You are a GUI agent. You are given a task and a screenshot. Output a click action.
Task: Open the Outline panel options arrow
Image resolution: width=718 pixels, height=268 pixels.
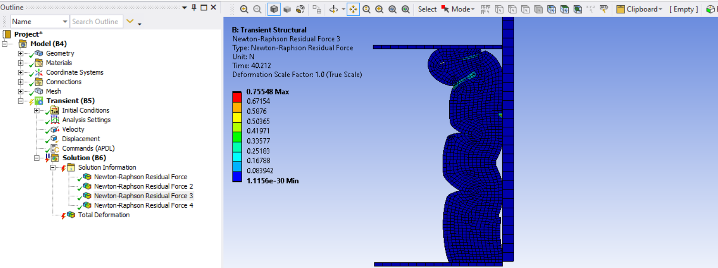pyautogui.click(x=184, y=8)
